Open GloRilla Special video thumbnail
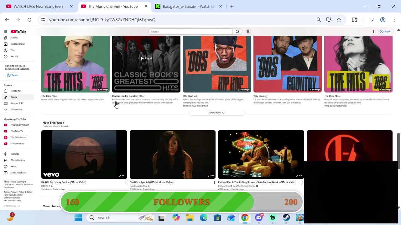Viewport: 401px width, 225px height. tap(173, 154)
